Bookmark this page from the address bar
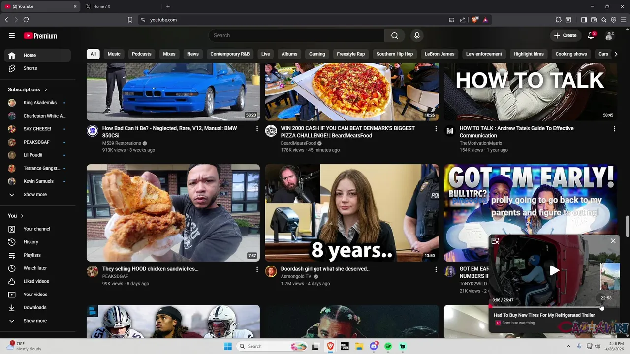630x354 pixels. point(130,20)
